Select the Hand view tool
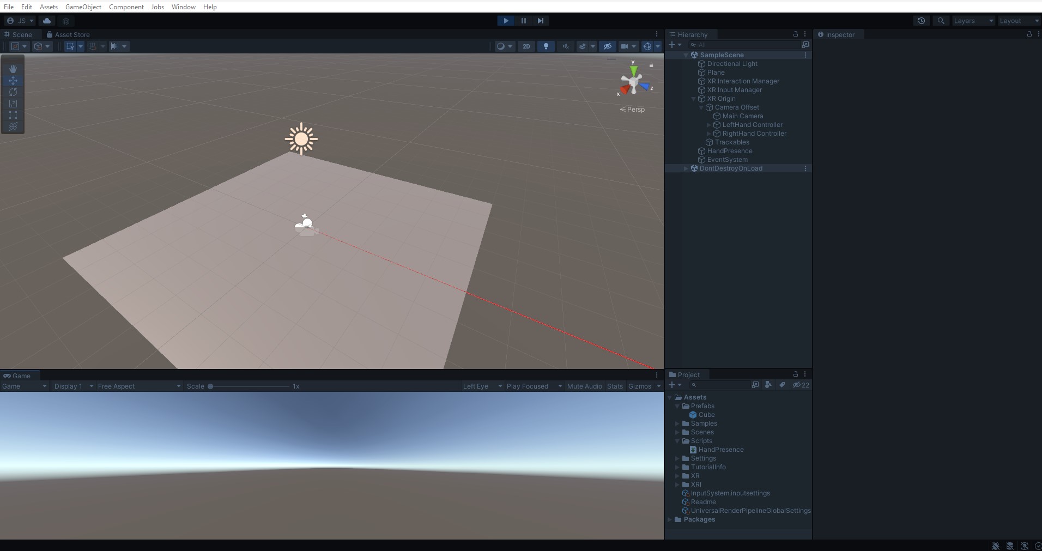Image resolution: width=1042 pixels, height=551 pixels. click(13, 69)
